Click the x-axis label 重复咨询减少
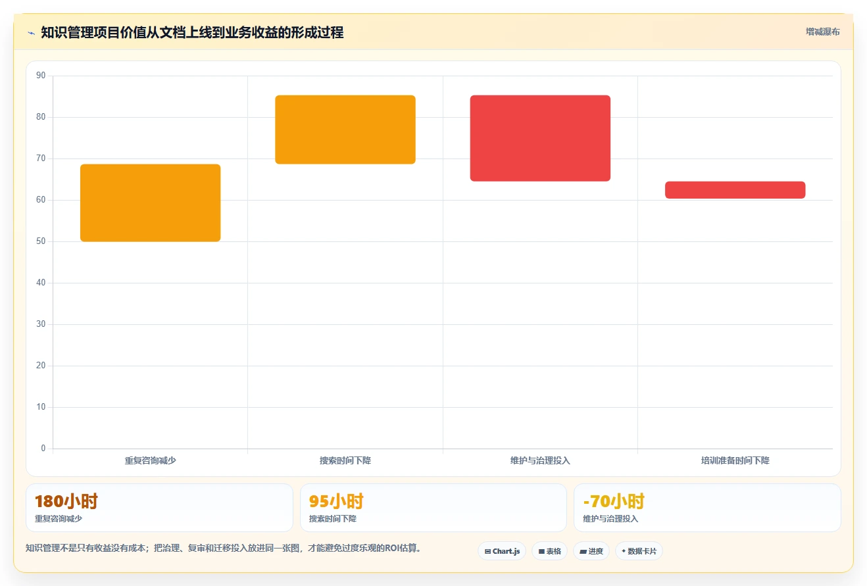 tap(150, 460)
